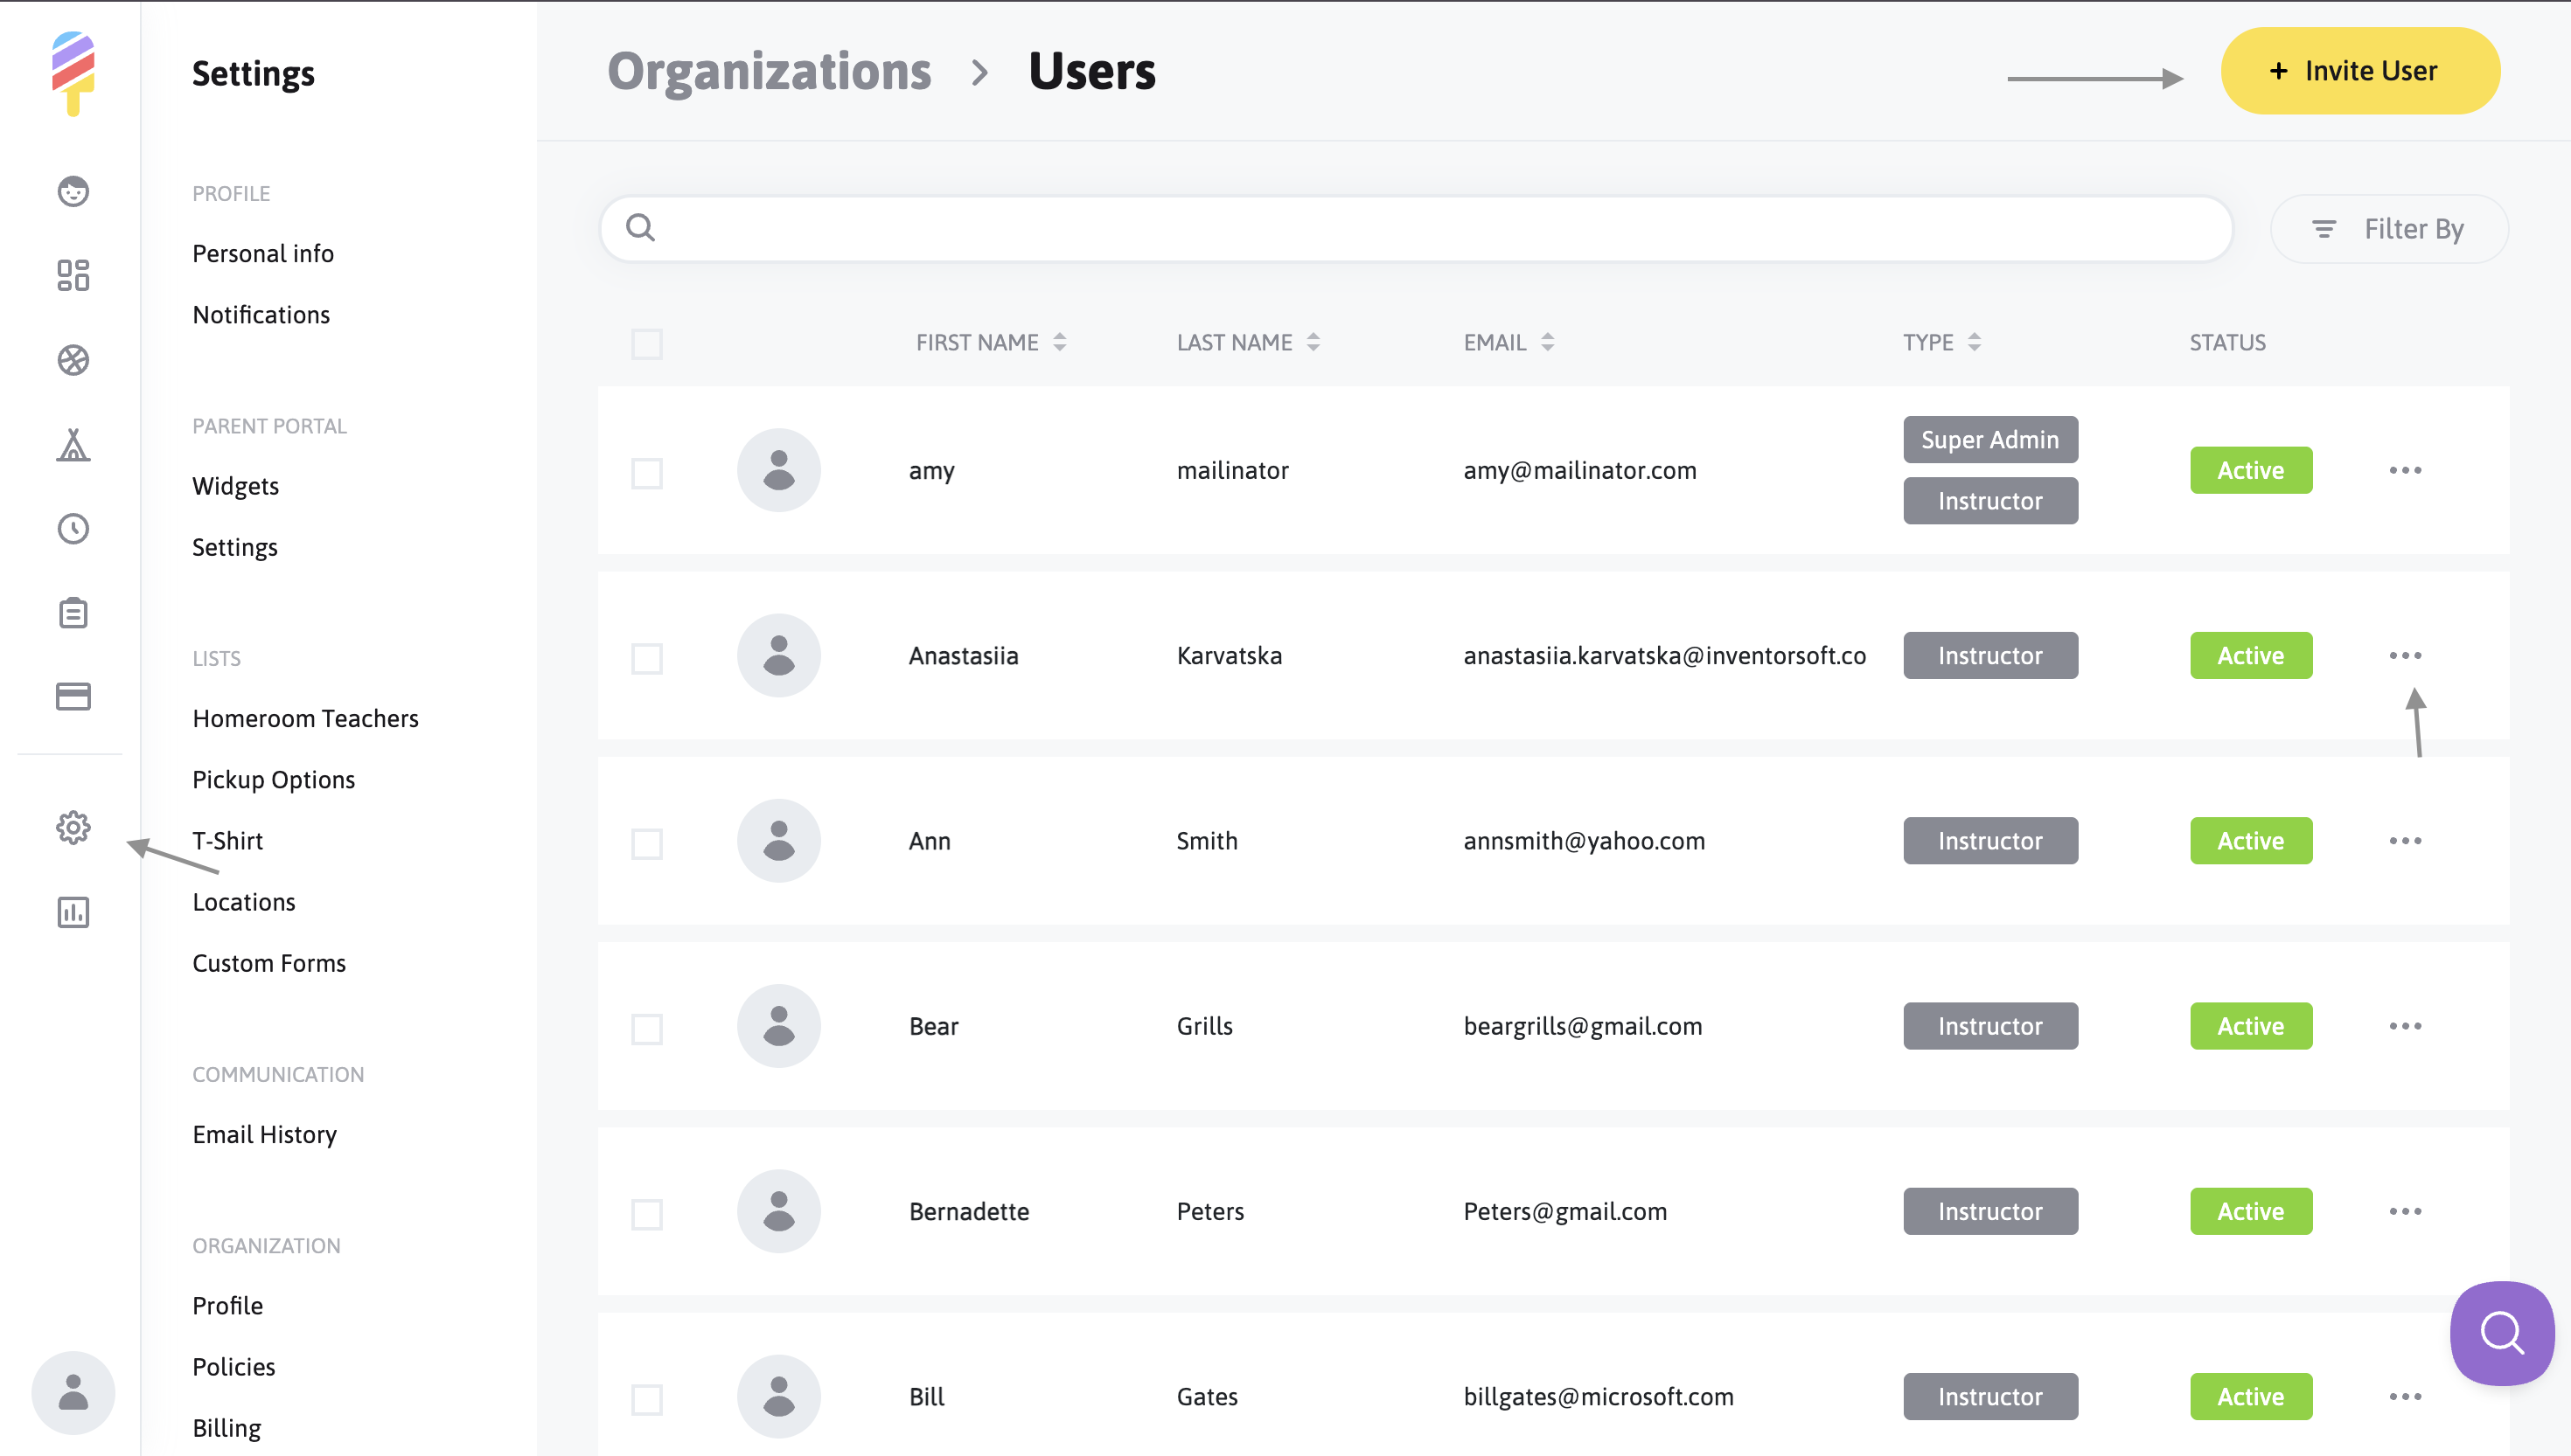This screenshot has width=2571, height=1456.
Task: Open the clipboard sidebar icon
Action: tap(73, 613)
